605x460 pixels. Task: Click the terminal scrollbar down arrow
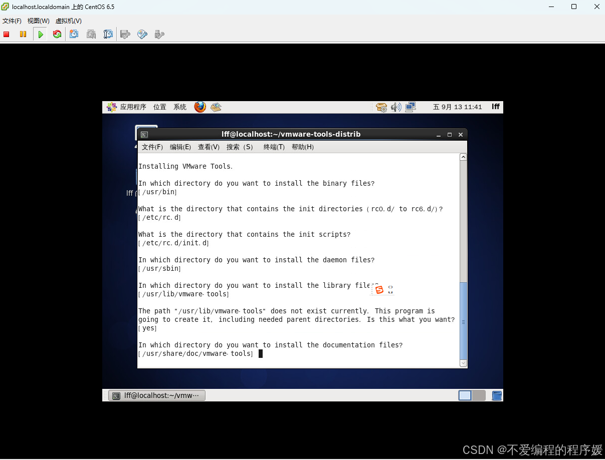coord(463,363)
